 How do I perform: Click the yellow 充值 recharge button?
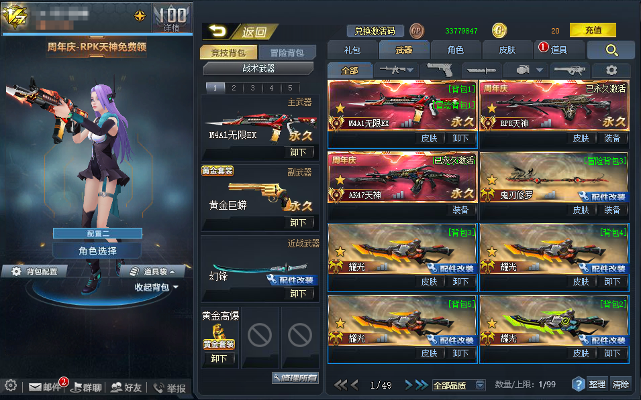point(593,30)
